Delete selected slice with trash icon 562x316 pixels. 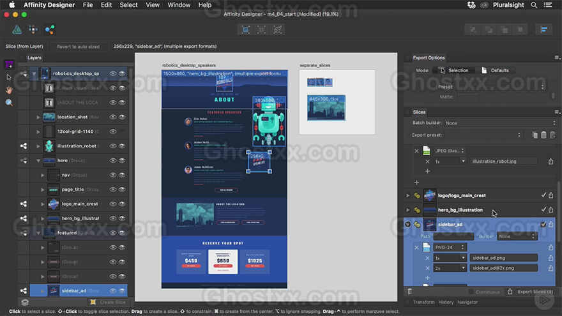409,292
